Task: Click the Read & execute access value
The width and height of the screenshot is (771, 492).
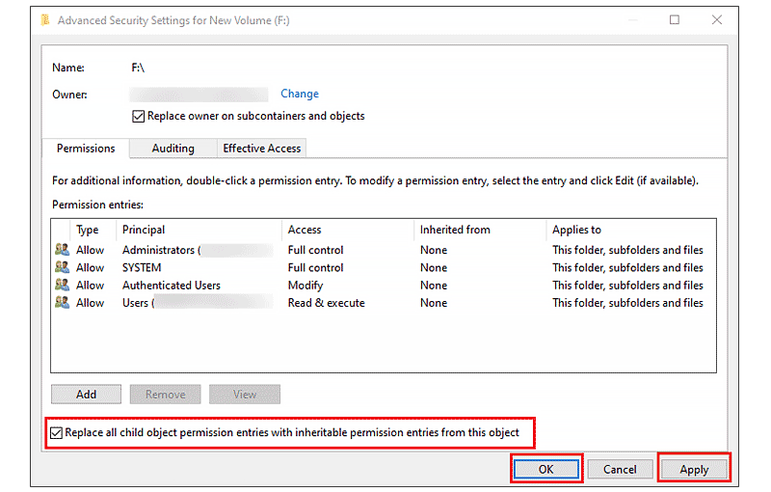Action: tap(327, 303)
